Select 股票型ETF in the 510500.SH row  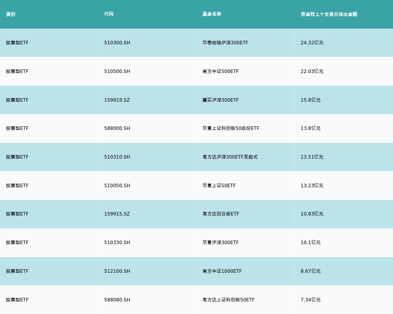[17, 71]
